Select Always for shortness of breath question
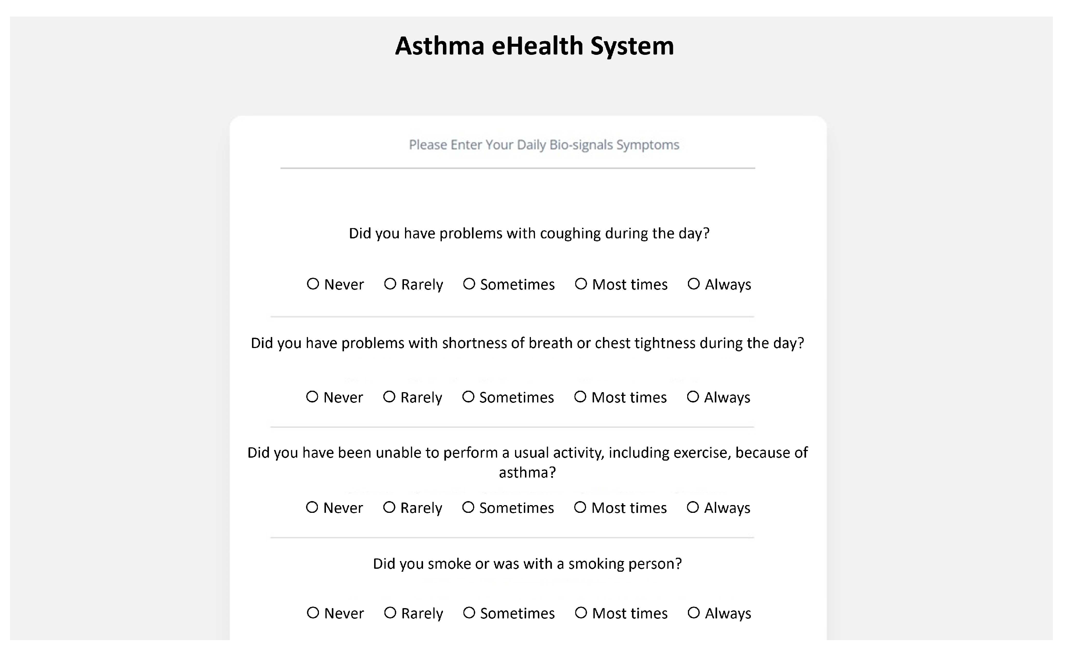Screen dimensions: 1065x653 tap(693, 397)
